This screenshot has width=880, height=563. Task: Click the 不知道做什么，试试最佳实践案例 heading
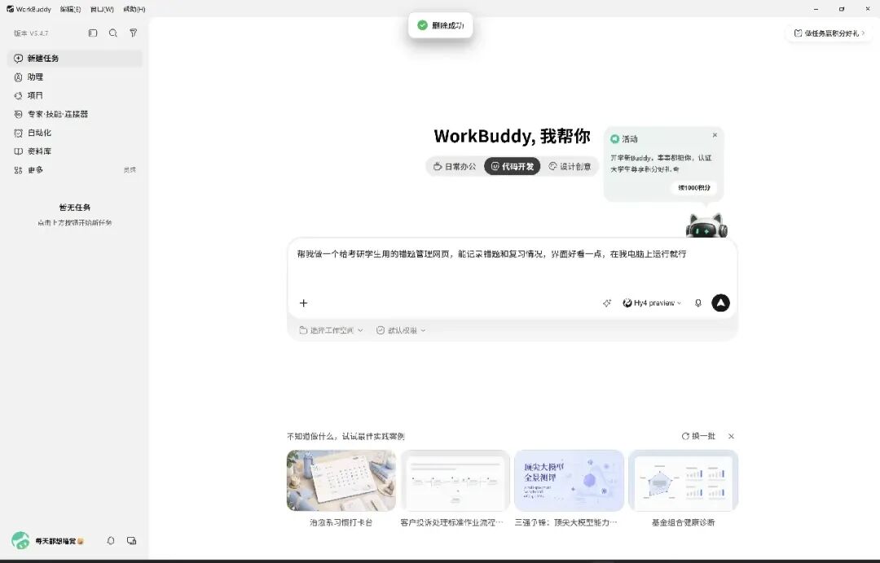(345, 436)
